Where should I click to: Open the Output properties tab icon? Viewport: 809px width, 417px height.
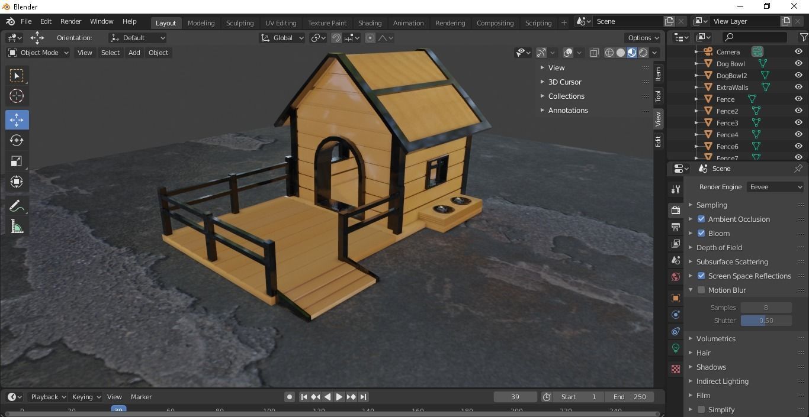point(676,227)
